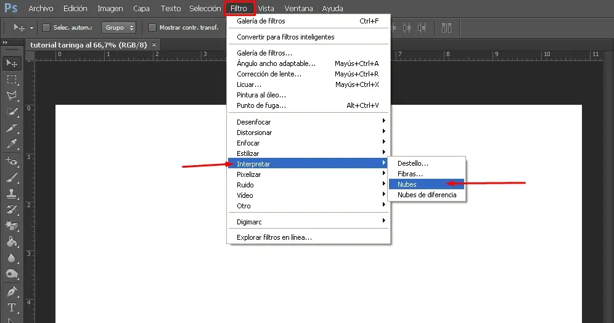Expand the Vídeo submenu
The height and width of the screenshot is (323, 614).
tap(383, 194)
